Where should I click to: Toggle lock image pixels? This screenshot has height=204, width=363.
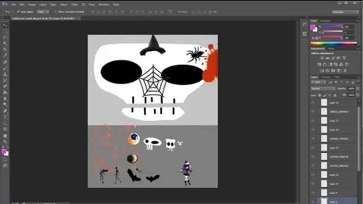point(325,95)
